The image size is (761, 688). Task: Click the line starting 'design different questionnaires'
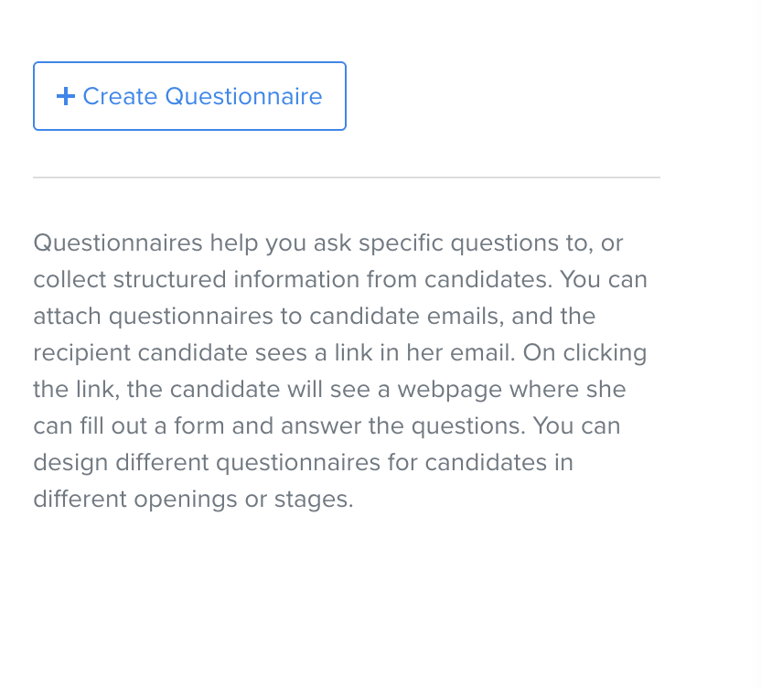point(304,462)
